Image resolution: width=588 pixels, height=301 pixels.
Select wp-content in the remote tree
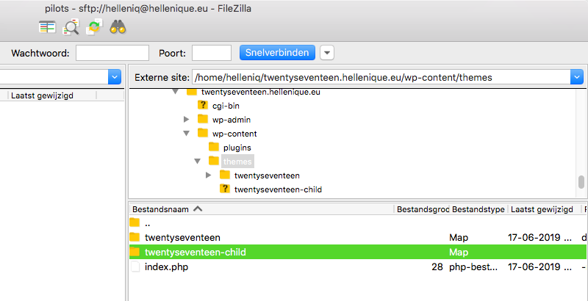point(234,134)
